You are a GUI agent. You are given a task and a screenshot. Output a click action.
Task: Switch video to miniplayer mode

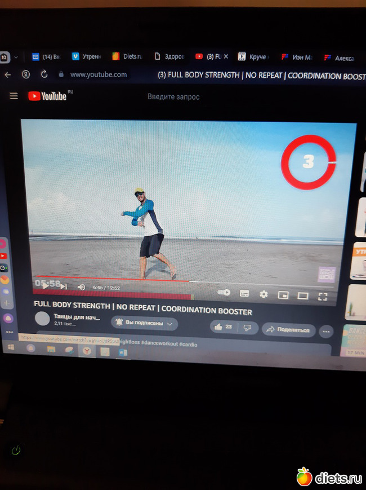tap(283, 294)
